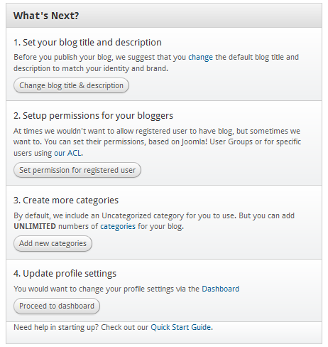Image resolution: width=328 pixels, height=347 pixels.
Task: Open the Dashboard link in step four
Action: pos(221,289)
